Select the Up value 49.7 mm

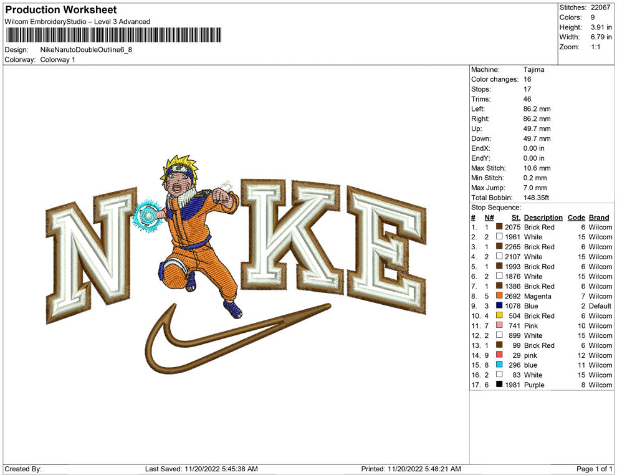pos(537,128)
